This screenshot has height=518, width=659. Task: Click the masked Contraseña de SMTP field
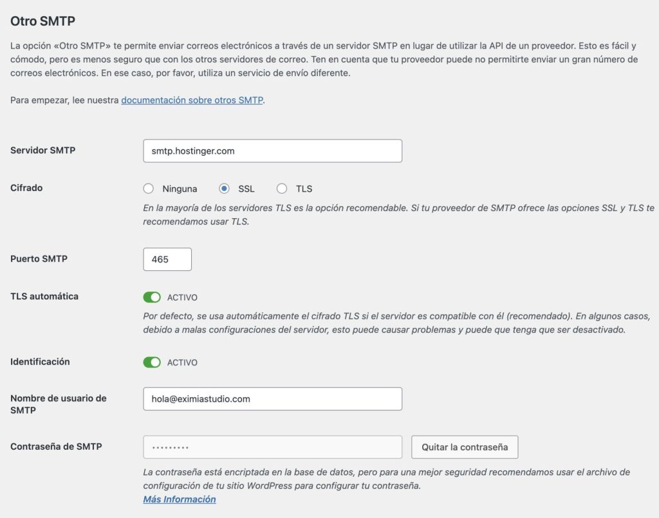pyautogui.click(x=272, y=447)
